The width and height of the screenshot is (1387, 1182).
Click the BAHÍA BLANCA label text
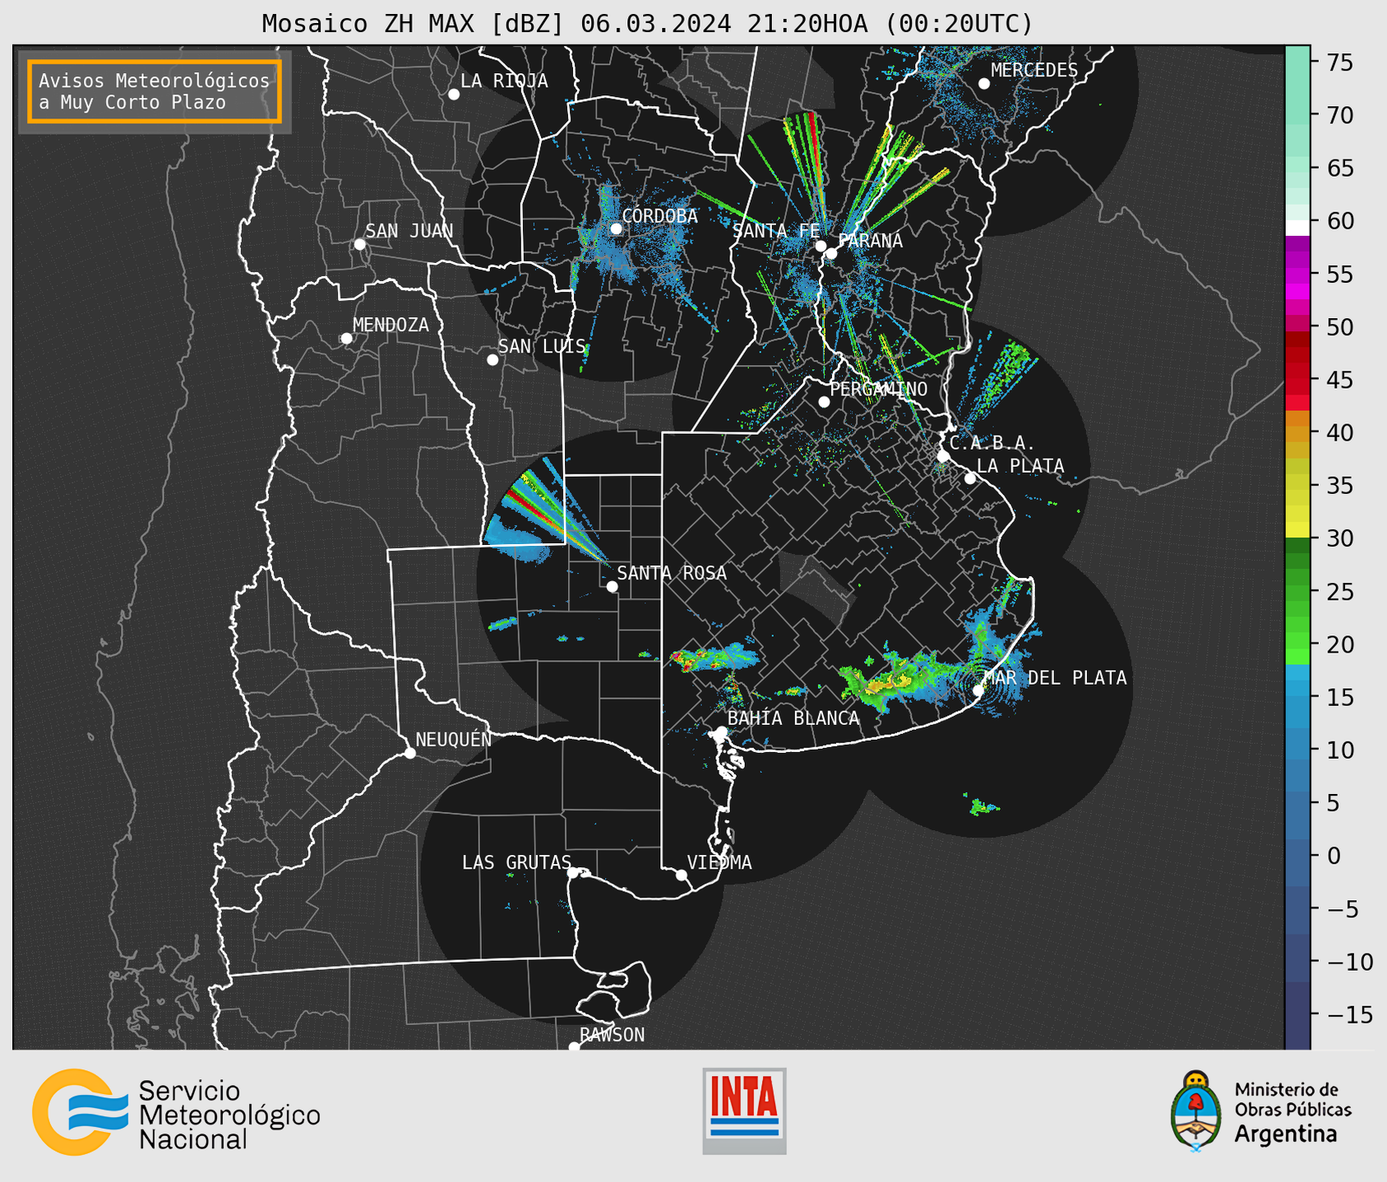[x=793, y=718]
